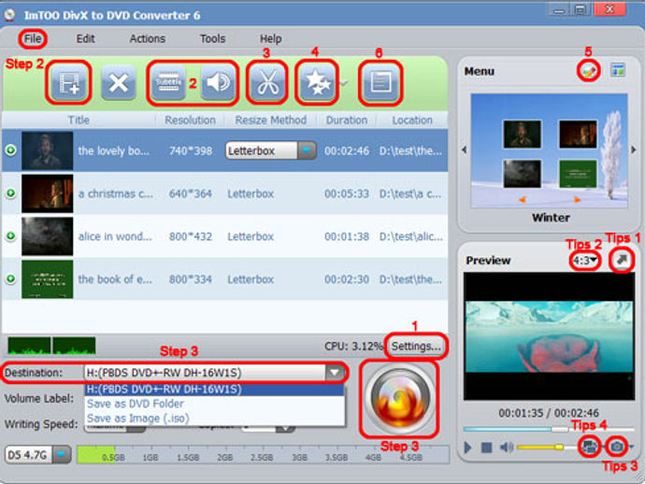Show previous menu template arrow

coord(464,149)
